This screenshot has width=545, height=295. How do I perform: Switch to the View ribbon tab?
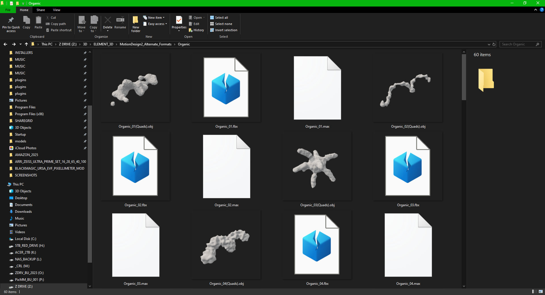tap(56, 10)
